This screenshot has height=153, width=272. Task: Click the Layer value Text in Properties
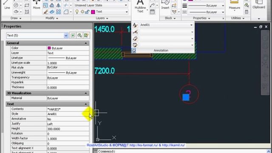[68, 53]
